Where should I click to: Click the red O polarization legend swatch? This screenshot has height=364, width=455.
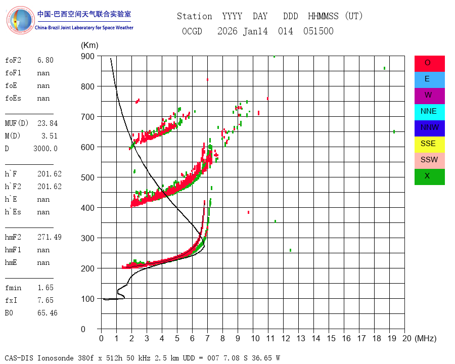coord(429,64)
